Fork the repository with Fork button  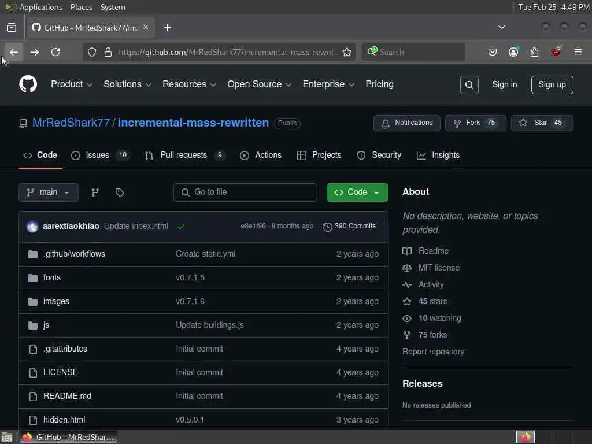click(x=476, y=123)
